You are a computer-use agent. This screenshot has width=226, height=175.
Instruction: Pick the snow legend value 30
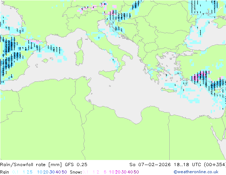[x=124, y=172]
